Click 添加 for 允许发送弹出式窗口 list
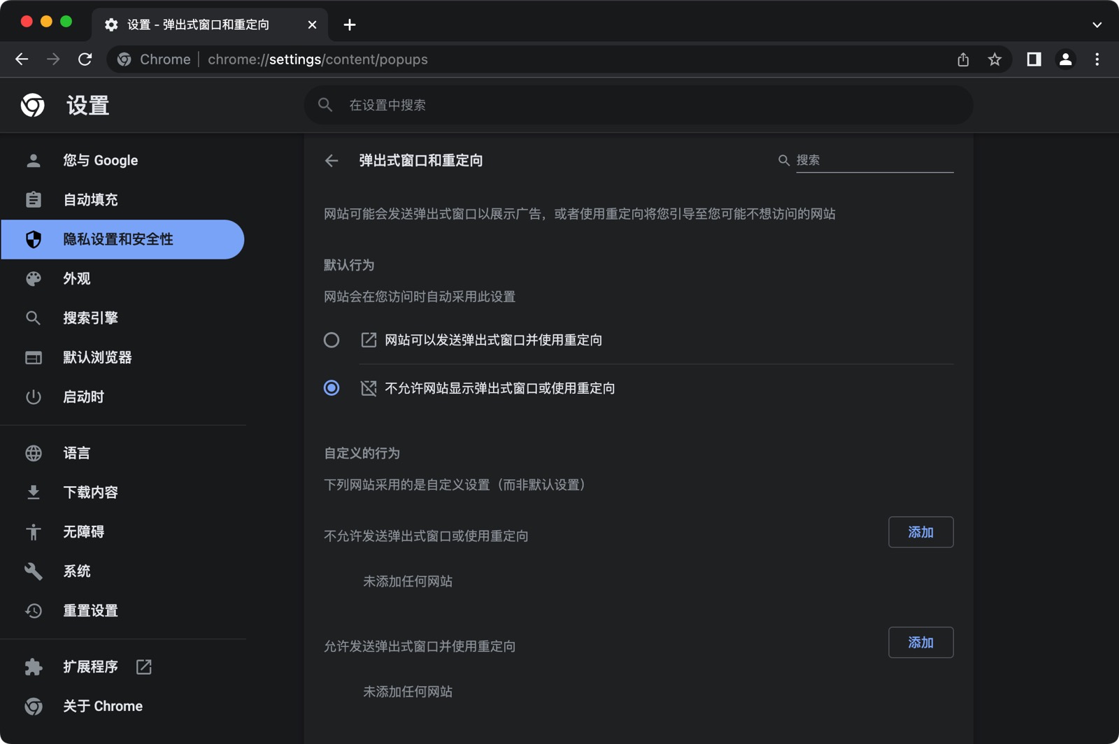Screen dimensions: 1119x744 pyautogui.click(x=920, y=643)
